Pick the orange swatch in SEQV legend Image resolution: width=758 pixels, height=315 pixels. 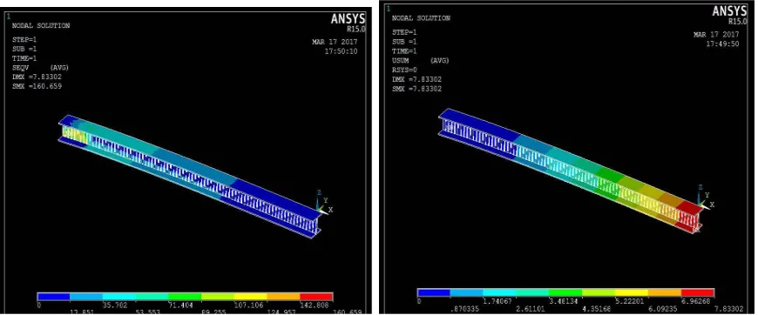(283, 296)
